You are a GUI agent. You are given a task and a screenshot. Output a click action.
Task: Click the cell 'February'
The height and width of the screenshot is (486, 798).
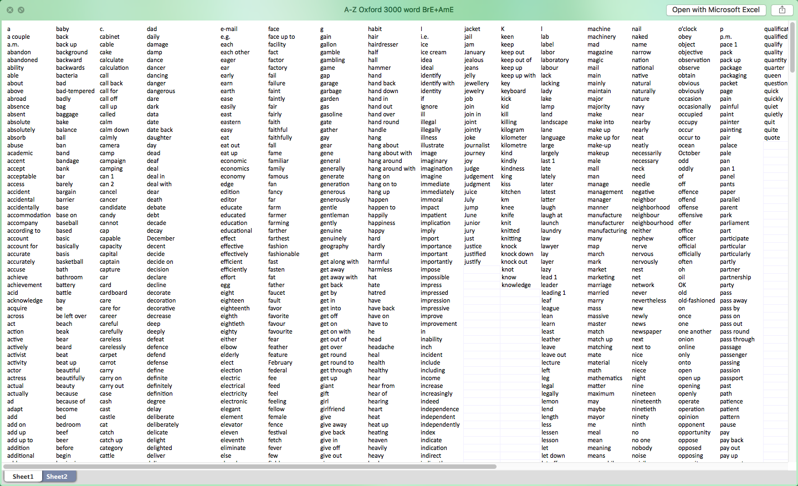coord(280,362)
